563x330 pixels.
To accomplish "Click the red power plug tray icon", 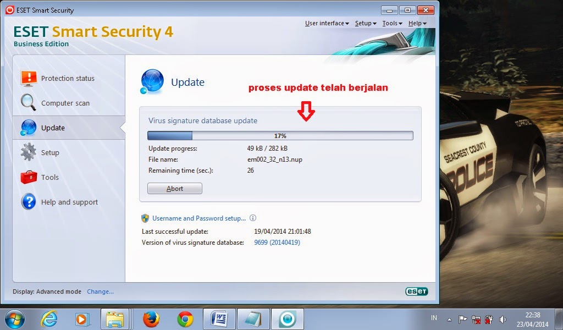I will tap(489, 319).
